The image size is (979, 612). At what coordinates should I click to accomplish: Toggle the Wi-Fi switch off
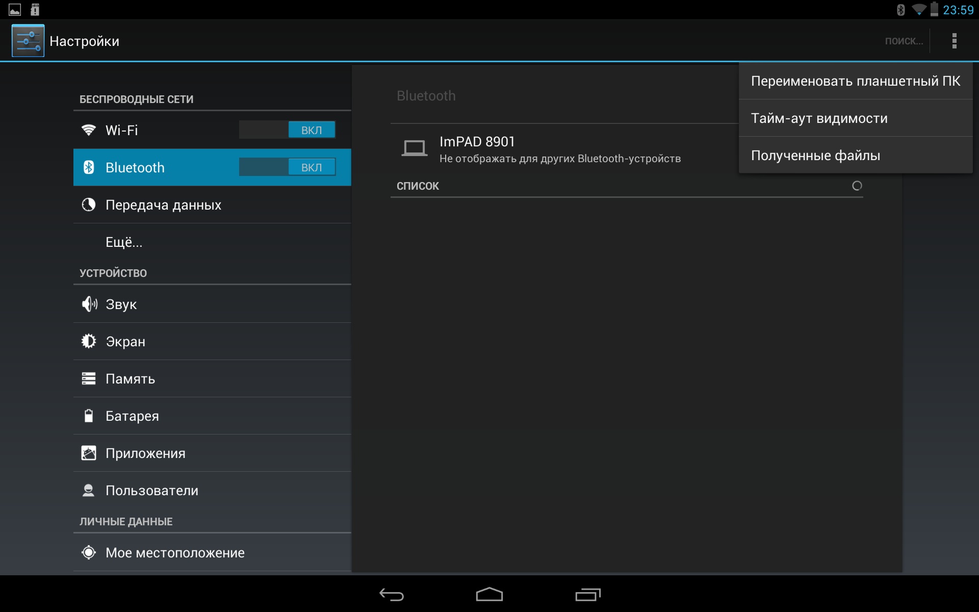(x=287, y=130)
